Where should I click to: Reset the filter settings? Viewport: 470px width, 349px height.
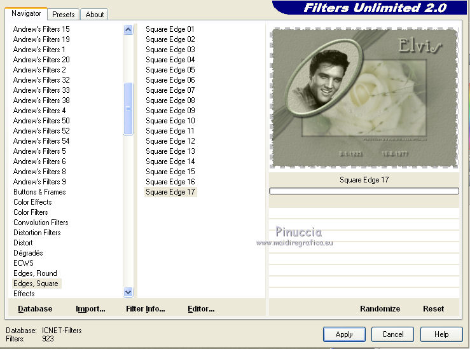[434, 308]
